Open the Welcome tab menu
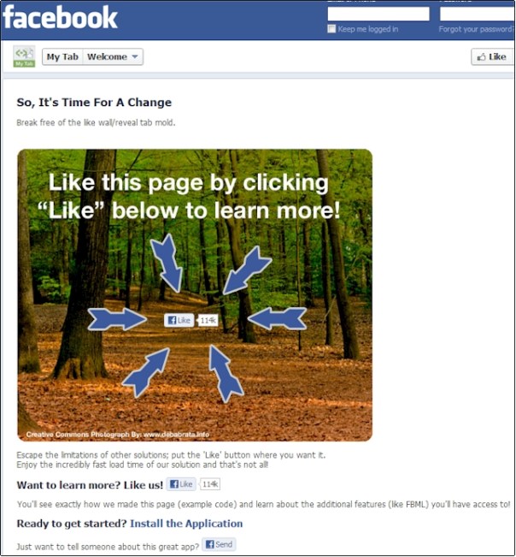The image size is (516, 557). 113,56
